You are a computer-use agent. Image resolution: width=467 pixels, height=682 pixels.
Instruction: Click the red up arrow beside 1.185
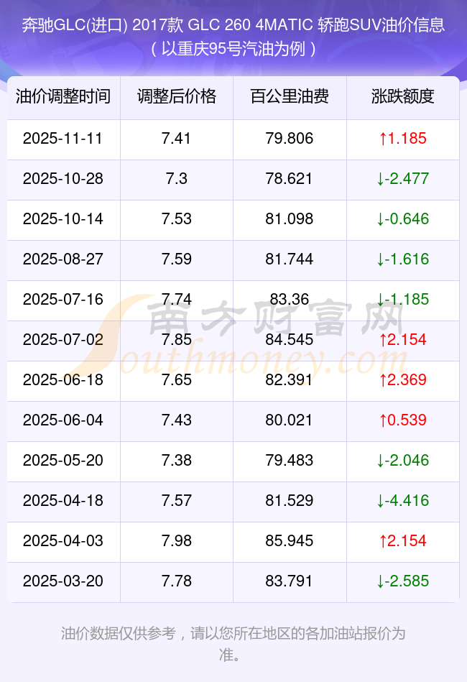pyautogui.click(x=383, y=139)
